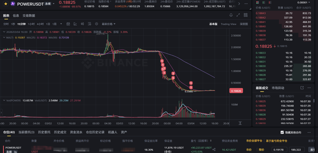Expand the left side panel handle

point(1,112)
